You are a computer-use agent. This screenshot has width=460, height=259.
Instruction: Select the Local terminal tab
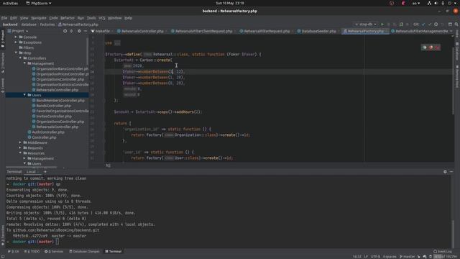coord(31,172)
